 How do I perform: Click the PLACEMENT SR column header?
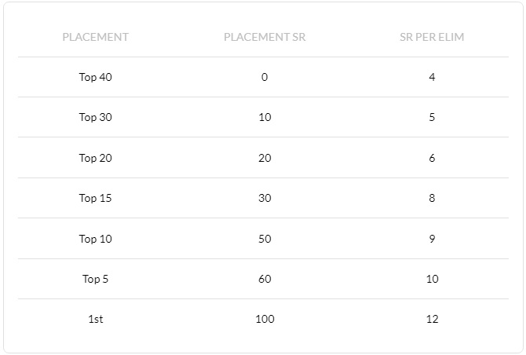coord(265,37)
